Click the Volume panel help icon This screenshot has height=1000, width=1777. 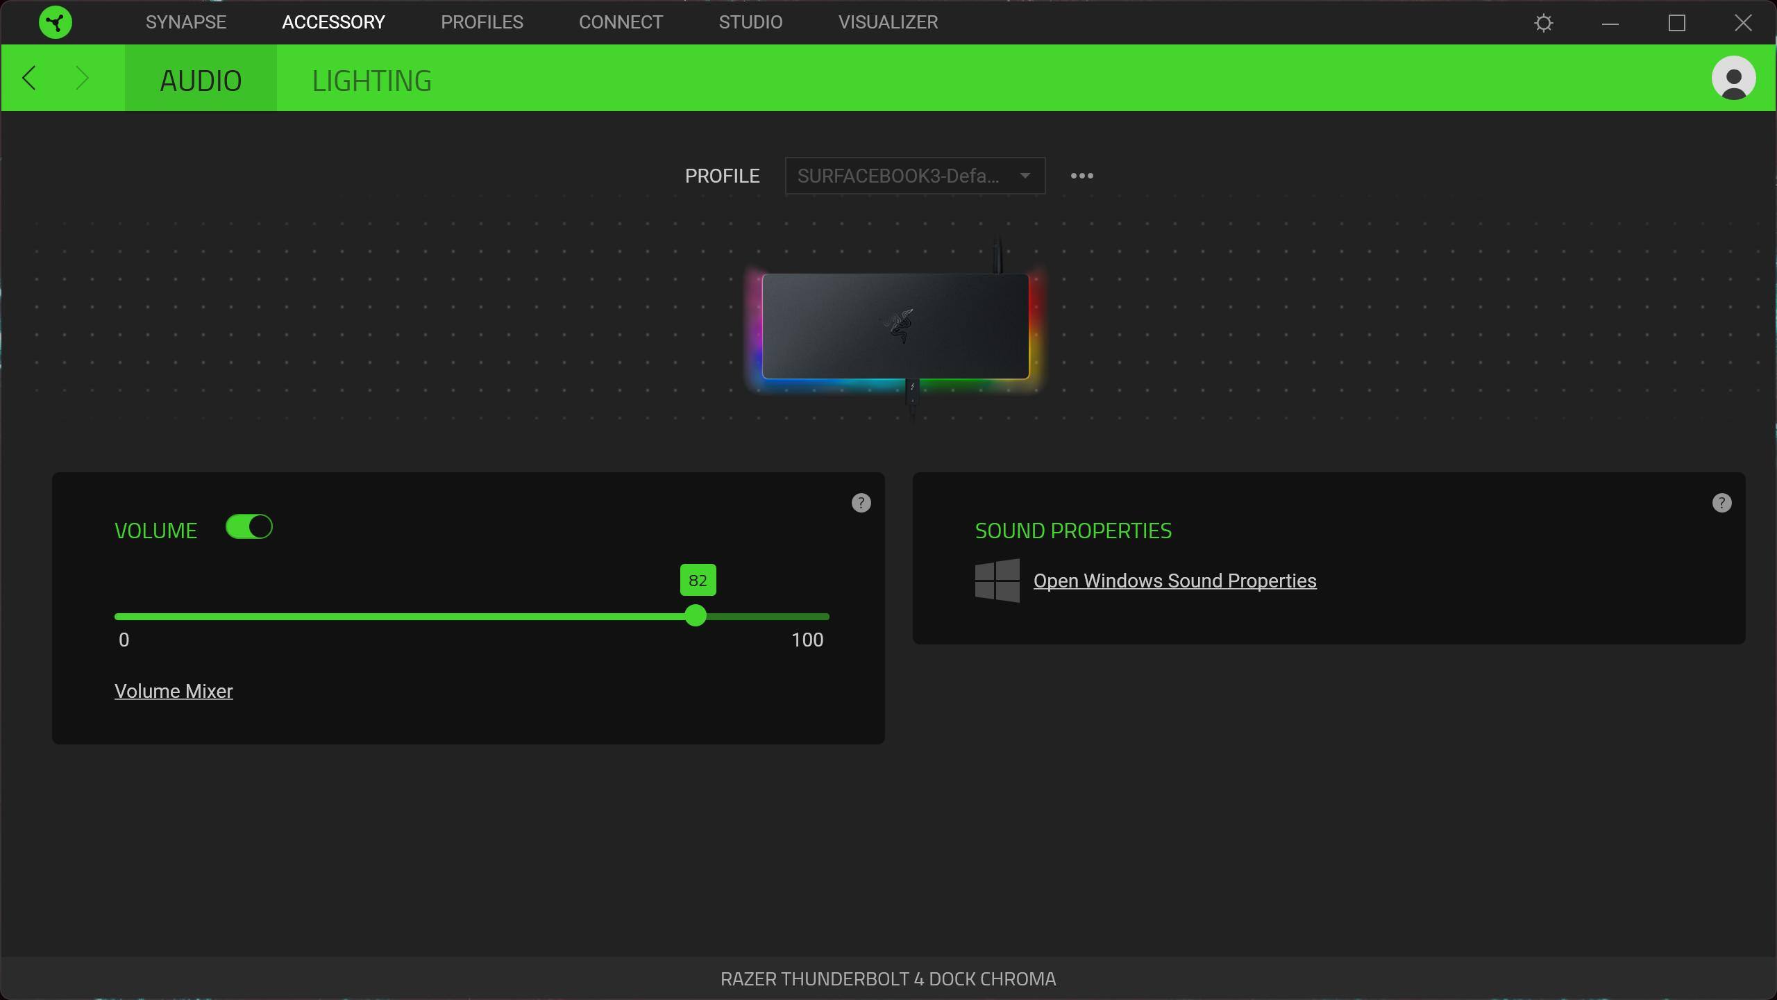[861, 503]
